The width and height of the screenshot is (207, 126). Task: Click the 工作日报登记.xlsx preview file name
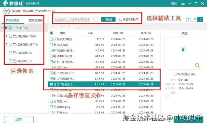[184, 74]
